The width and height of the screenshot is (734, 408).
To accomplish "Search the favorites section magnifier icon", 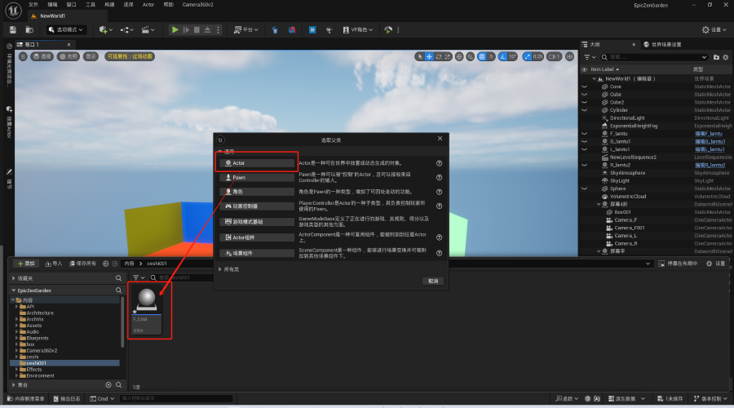I will click(x=118, y=277).
